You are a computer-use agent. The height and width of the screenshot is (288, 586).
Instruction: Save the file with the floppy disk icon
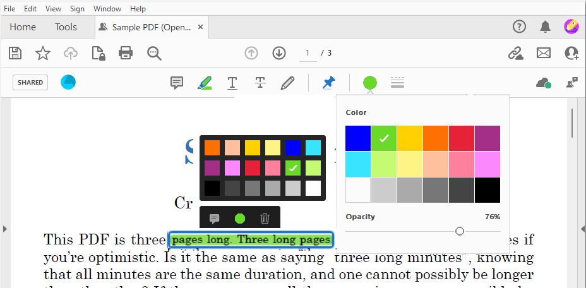coord(15,54)
